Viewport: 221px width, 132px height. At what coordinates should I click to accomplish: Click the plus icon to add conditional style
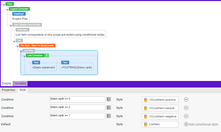coord(186,124)
